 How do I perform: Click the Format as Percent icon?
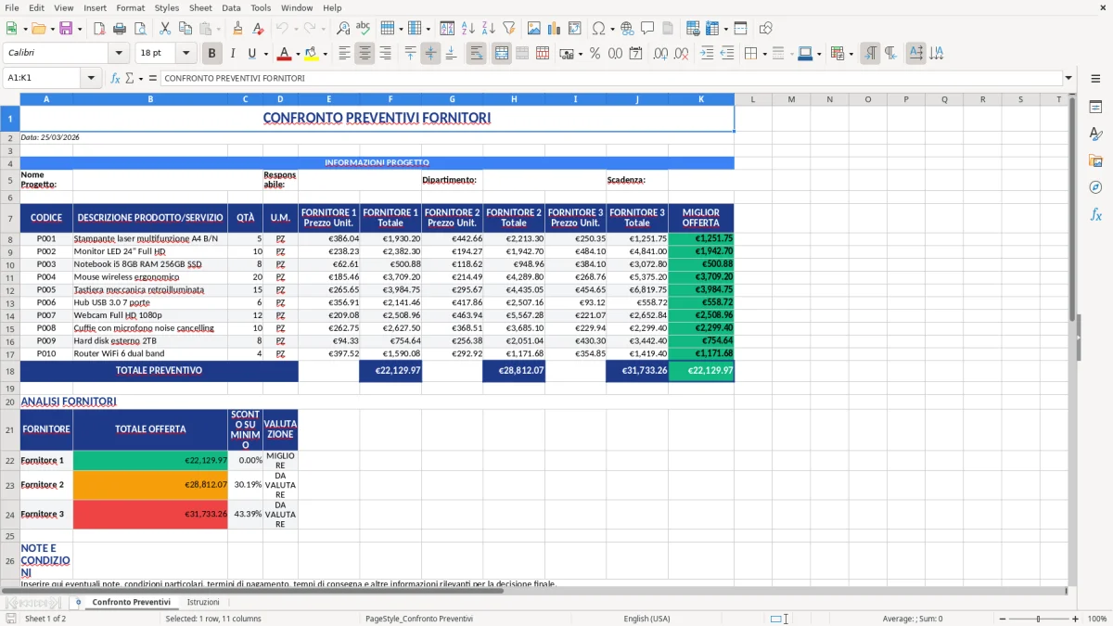pos(595,53)
